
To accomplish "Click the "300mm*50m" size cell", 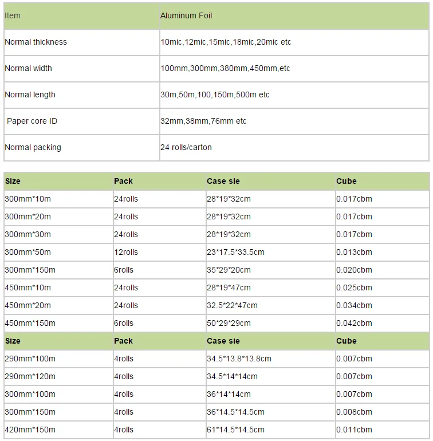I will pyautogui.click(x=27, y=252).
